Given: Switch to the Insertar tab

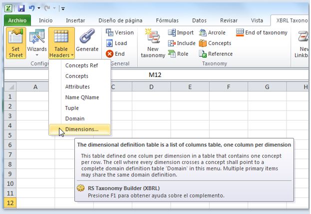Looking at the screenshot, I should point(75,20).
